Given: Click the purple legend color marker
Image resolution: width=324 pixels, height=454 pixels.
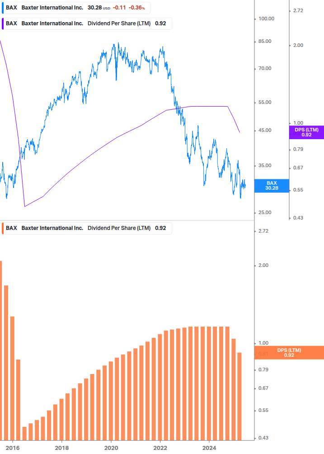Looking at the screenshot, I should 3,23.
